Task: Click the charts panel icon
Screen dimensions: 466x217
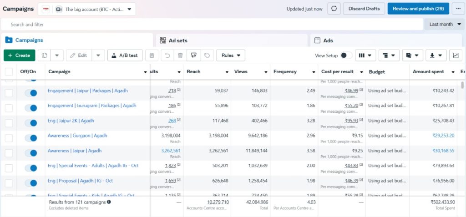Action: click(x=456, y=56)
